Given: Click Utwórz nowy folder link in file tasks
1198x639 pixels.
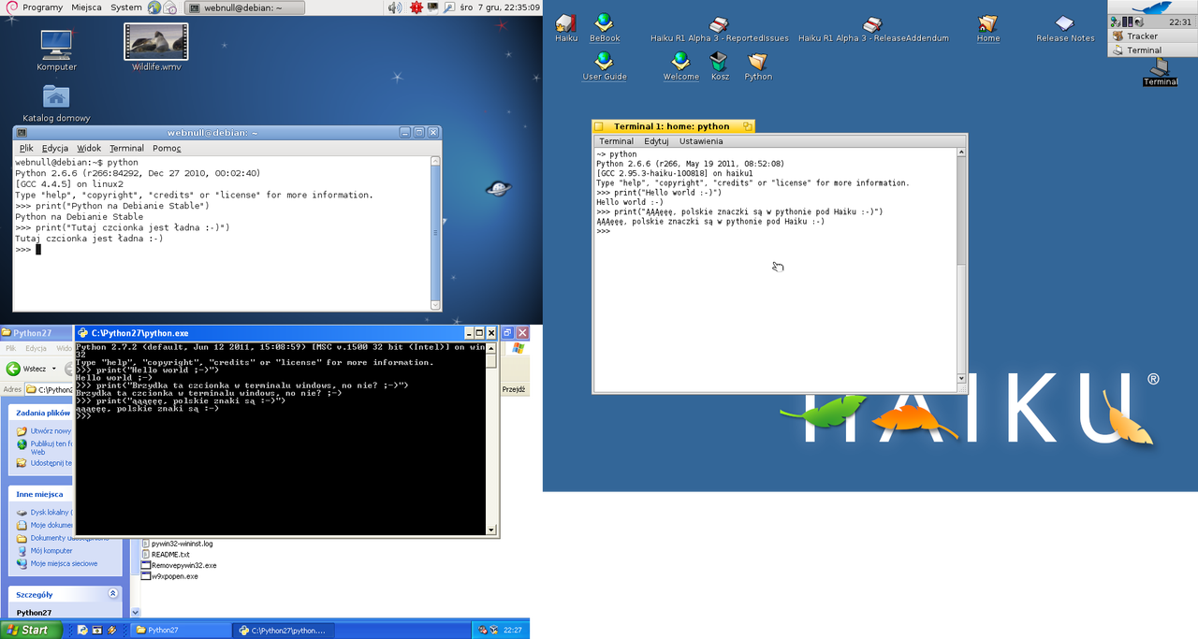Looking at the screenshot, I should [x=45, y=431].
